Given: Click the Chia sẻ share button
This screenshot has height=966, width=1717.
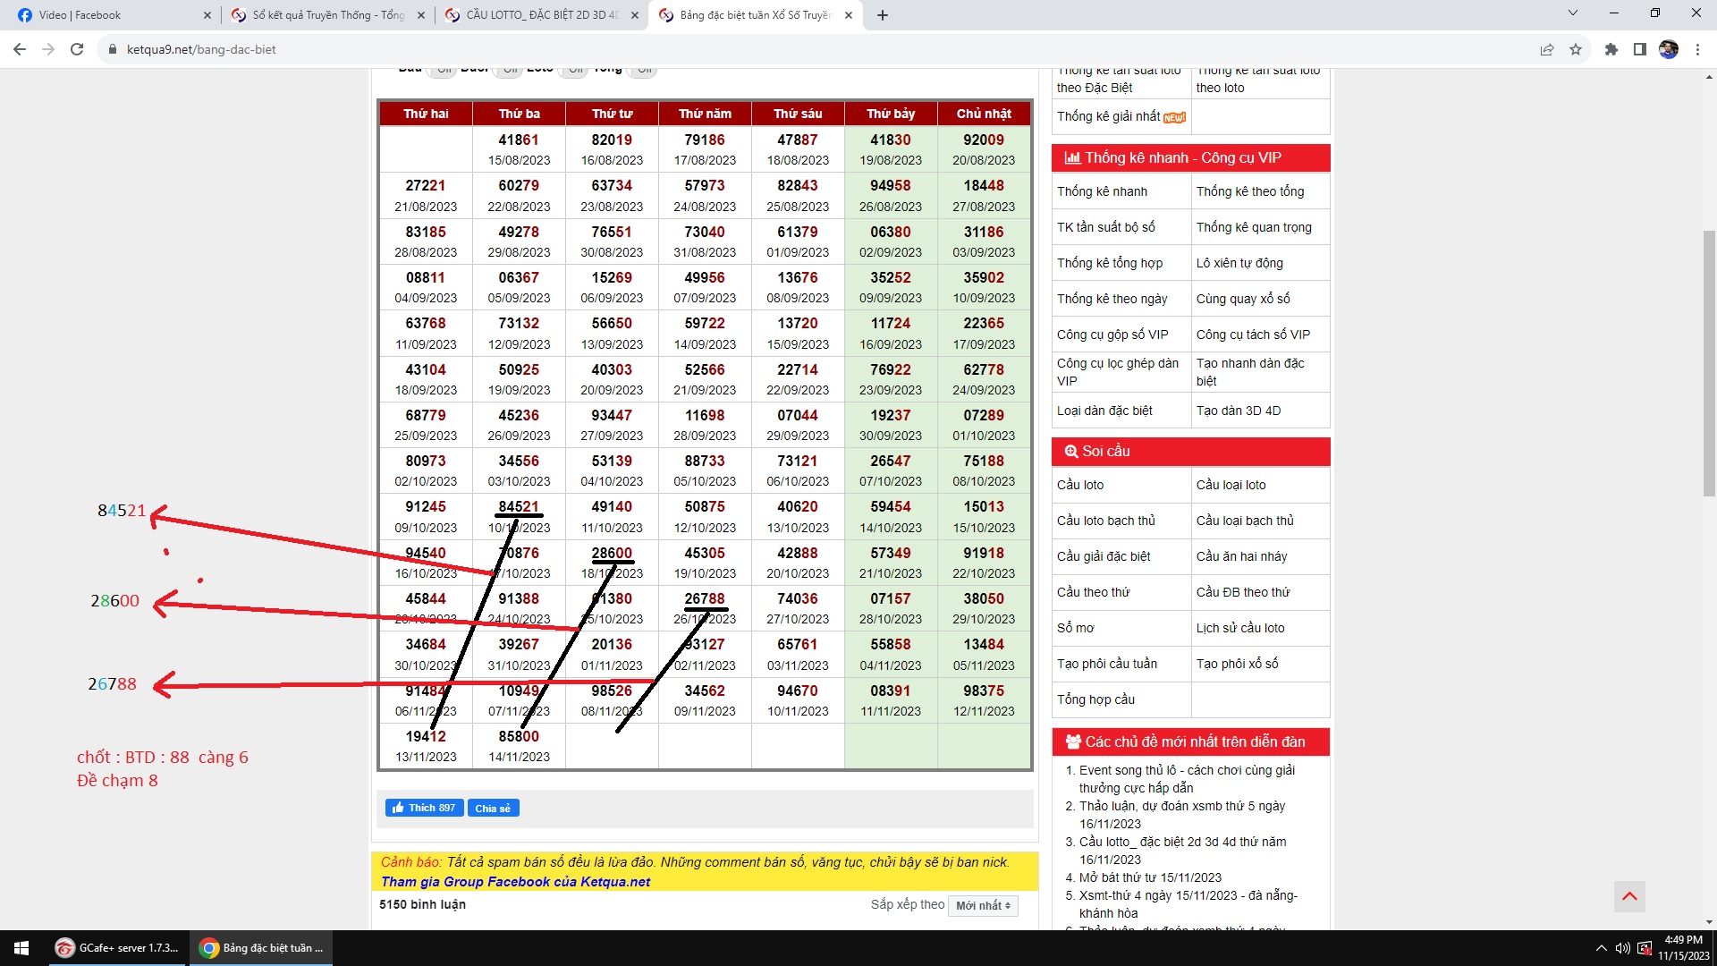Looking at the screenshot, I should (493, 808).
